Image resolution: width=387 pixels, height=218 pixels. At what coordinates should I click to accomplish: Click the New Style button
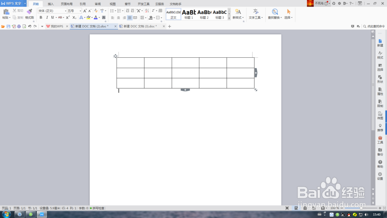coord(238,14)
